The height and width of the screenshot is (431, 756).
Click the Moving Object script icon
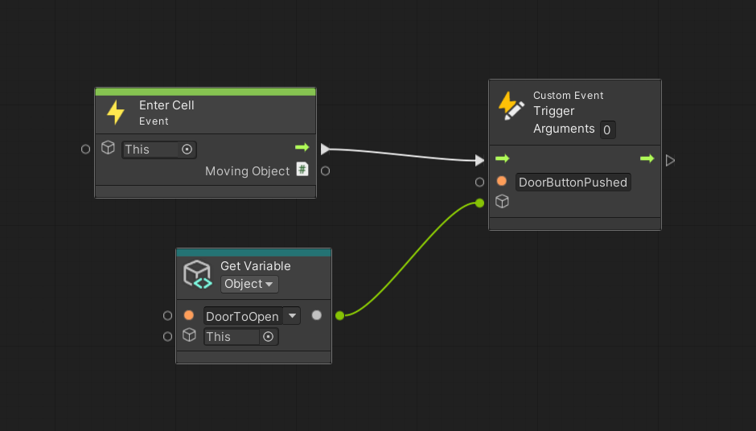coord(302,170)
